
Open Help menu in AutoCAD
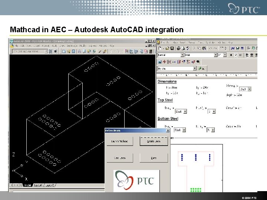(x=112, y=46)
